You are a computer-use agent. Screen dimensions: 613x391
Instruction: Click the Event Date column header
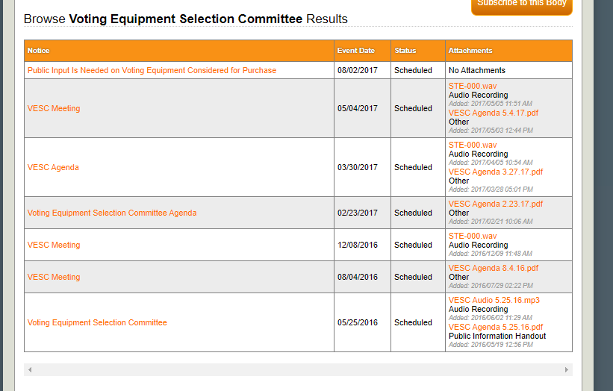(356, 51)
